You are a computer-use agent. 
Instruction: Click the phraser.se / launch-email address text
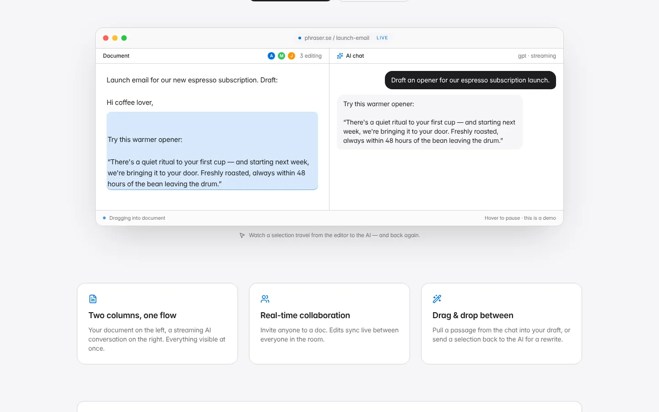[337, 38]
